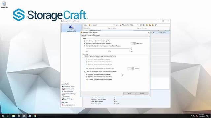The width and height of the screenshot is (211, 118).
Task: Click the network icon in system tray
Action: (194, 116)
